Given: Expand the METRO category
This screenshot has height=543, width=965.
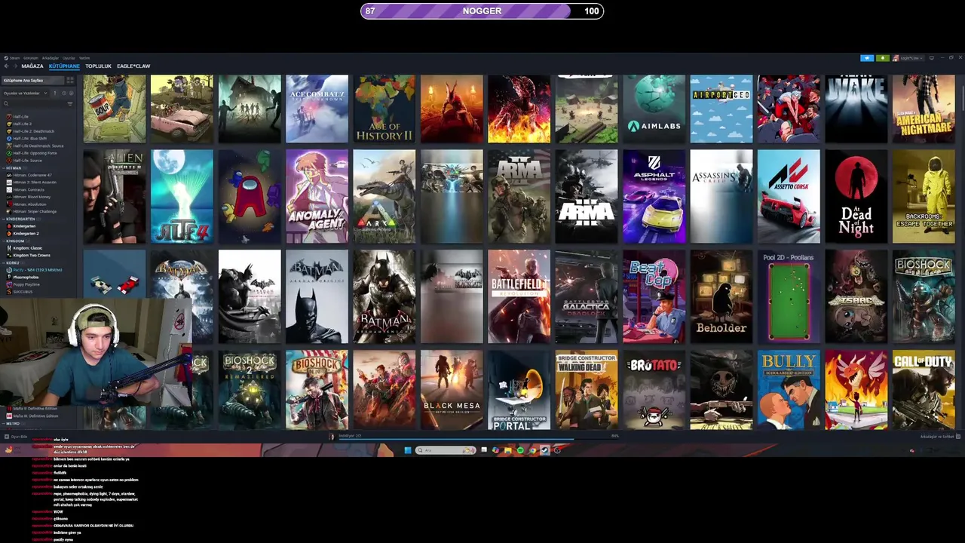Looking at the screenshot, I should 4,424.
